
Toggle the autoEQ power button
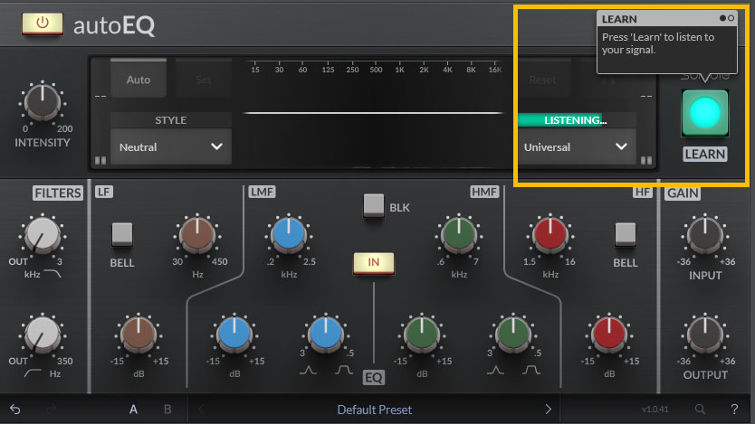(43, 24)
